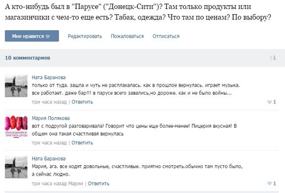
Task: Reply to the third comment via "Ответить"
Action: point(99,184)
